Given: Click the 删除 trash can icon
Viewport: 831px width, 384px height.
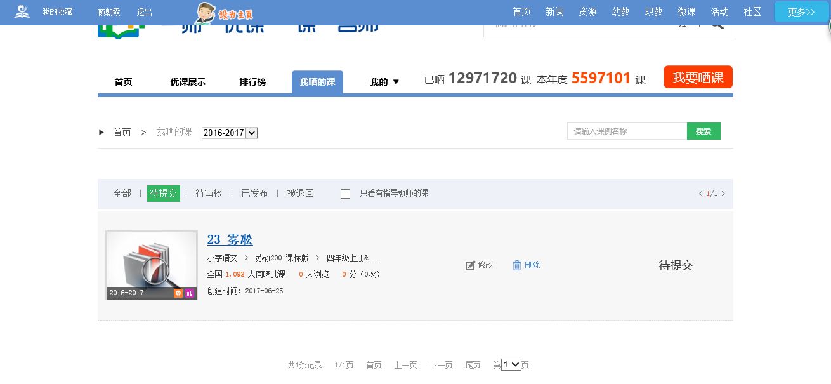Looking at the screenshot, I should point(517,265).
